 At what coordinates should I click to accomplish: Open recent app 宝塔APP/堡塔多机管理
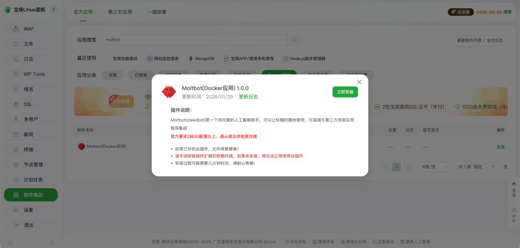[249, 59]
